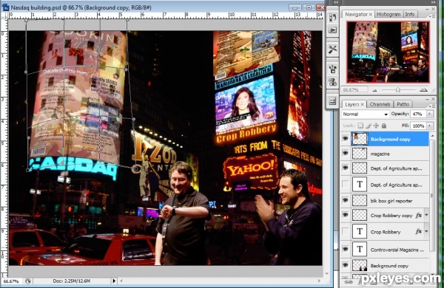
Task: Click the Photoshop document icon in title bar
Action: pos(5,7)
